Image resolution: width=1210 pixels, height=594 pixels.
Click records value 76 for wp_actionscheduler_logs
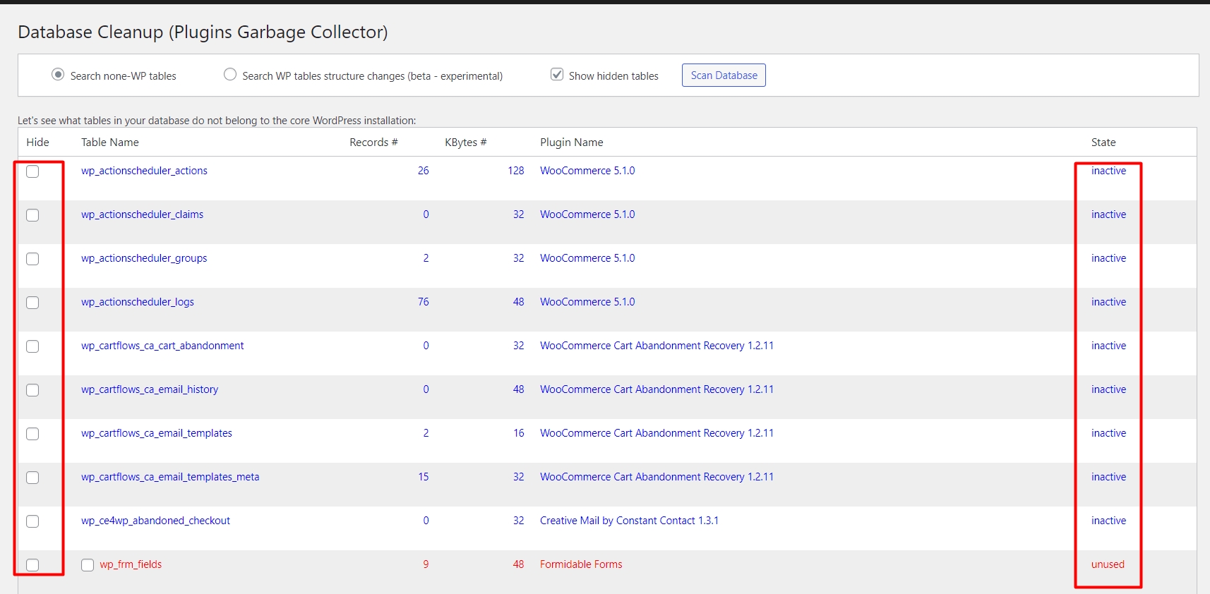(x=424, y=302)
